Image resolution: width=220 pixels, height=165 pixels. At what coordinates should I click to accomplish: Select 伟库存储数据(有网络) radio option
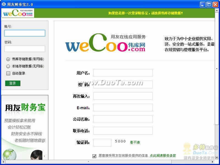point(8,59)
